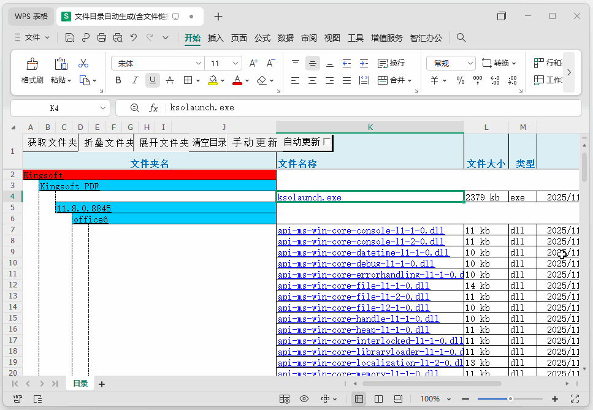This screenshot has width=593, height=410.
Task: Open a new document tab with plus
Action: 218,17
